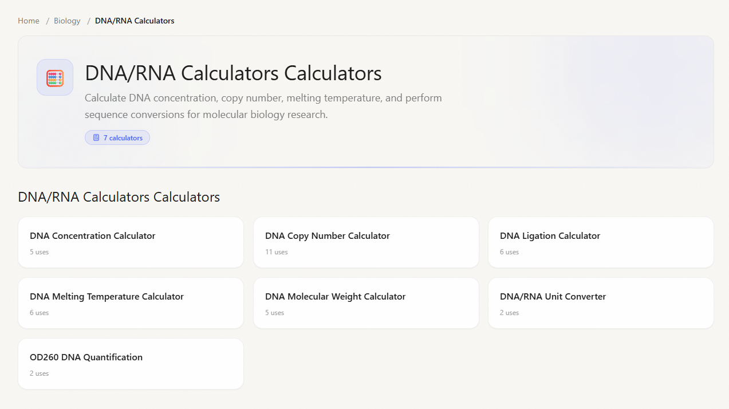
Task: Click the '2 uses' label under OD260 DNA Quantification
Action: pos(39,373)
